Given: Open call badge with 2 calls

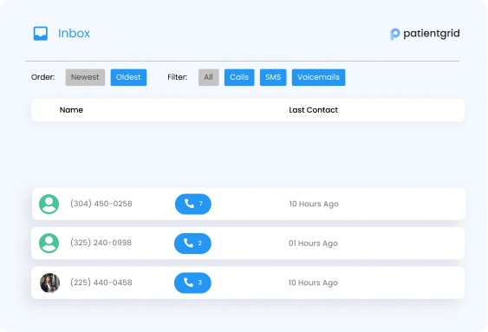Looking at the screenshot, I should [192, 244].
